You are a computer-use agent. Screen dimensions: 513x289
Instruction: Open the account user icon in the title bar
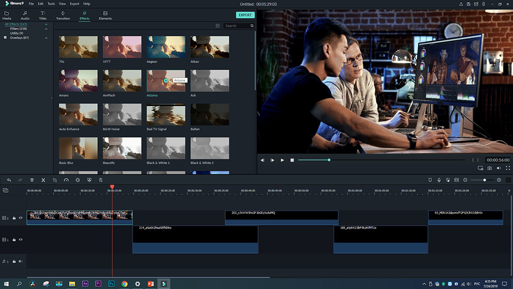[461, 4]
